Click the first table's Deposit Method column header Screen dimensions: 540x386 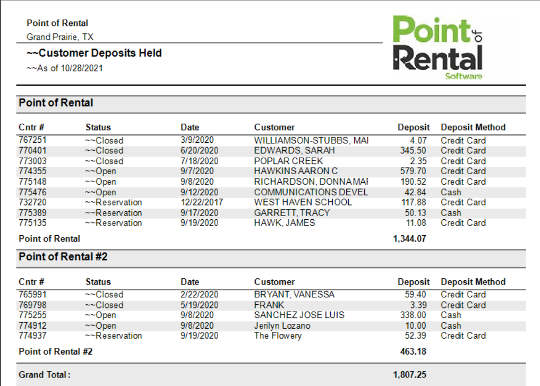pos(473,127)
